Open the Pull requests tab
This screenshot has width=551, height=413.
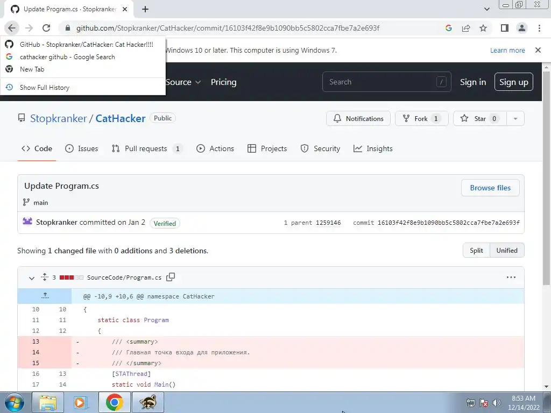tap(147, 148)
